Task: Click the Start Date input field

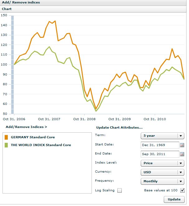Action: coord(160,145)
